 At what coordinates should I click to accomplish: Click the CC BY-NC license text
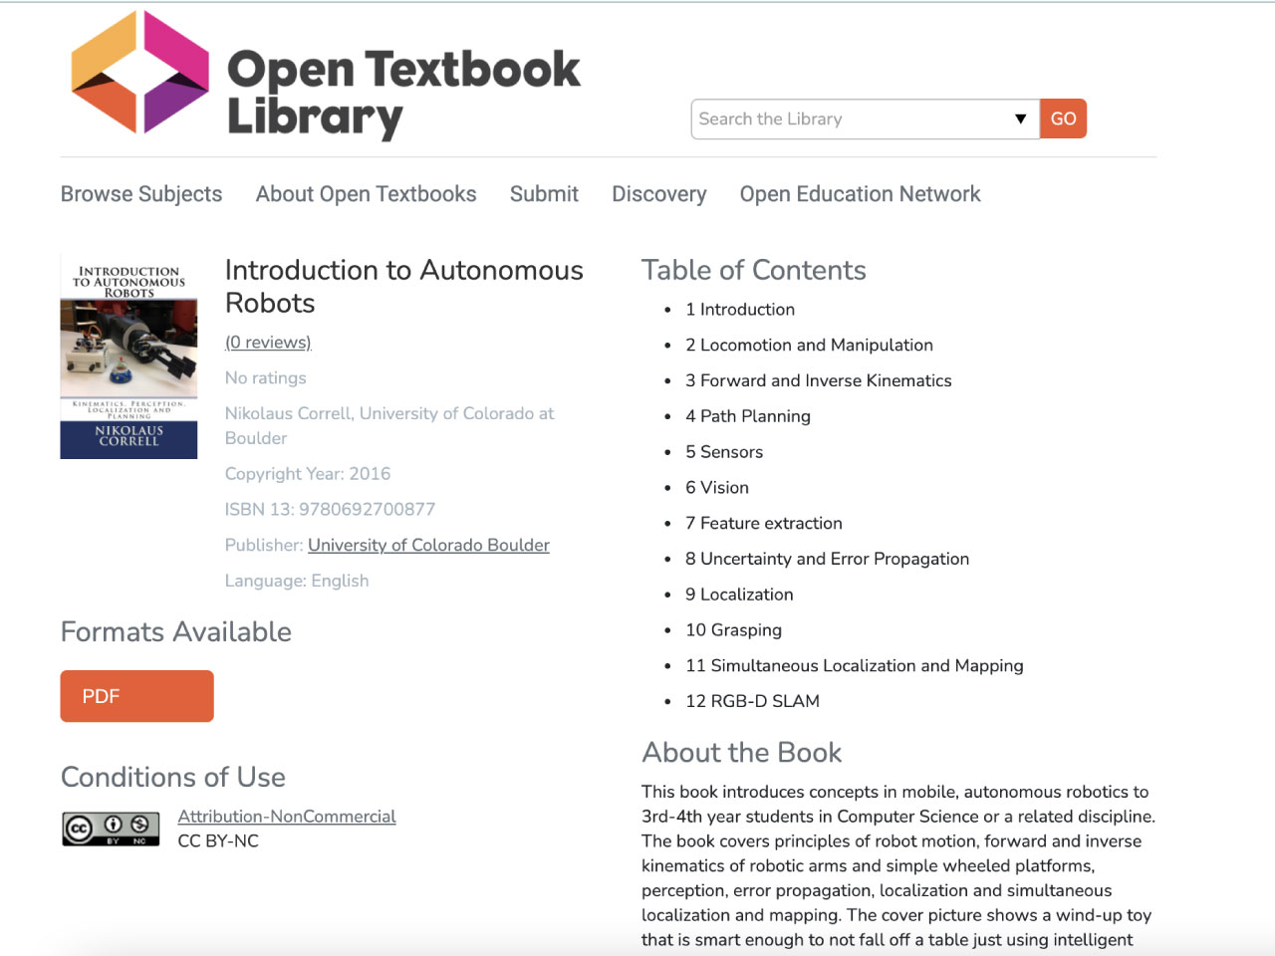tap(218, 840)
